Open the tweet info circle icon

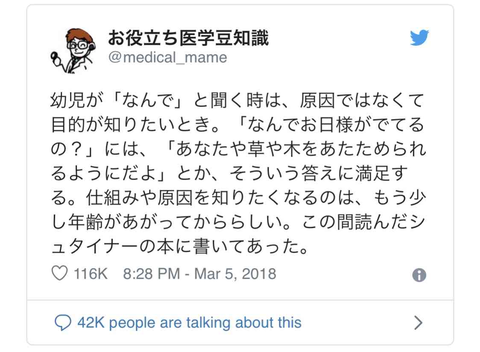point(419,275)
